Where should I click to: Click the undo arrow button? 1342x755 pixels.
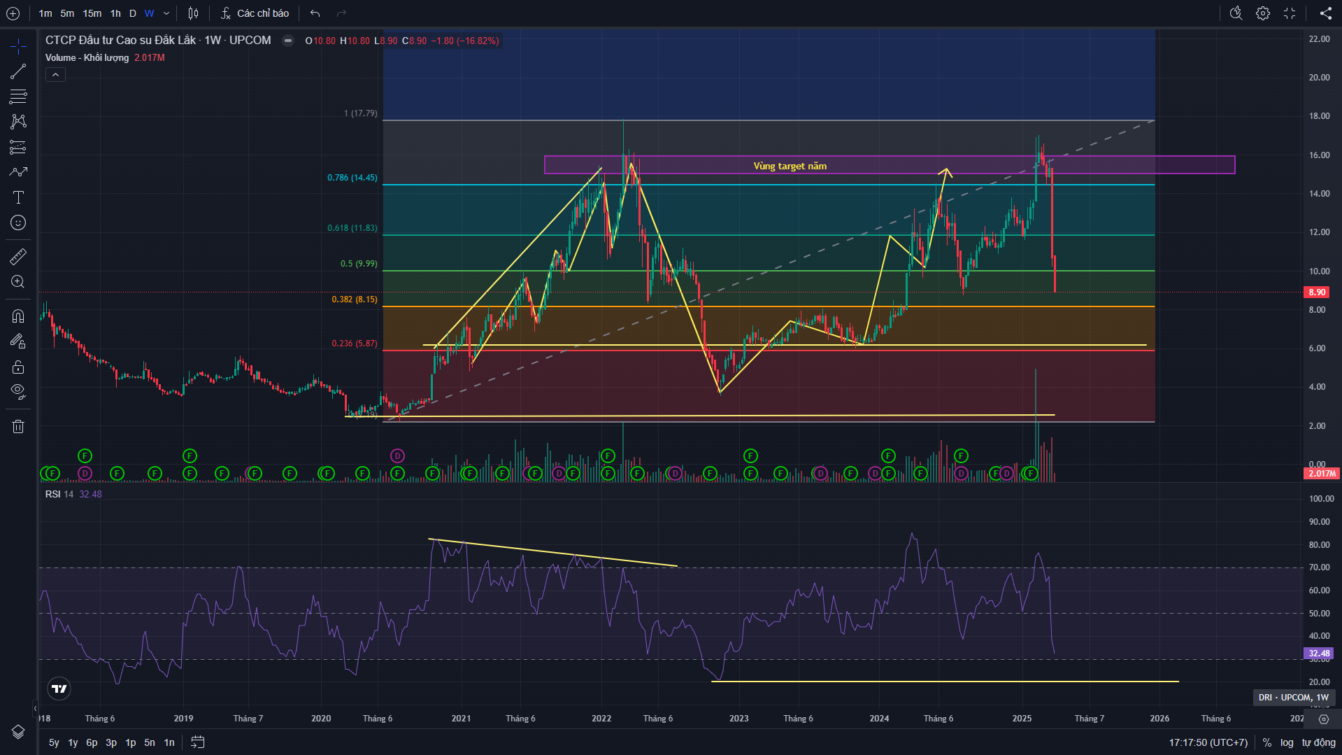(x=315, y=13)
